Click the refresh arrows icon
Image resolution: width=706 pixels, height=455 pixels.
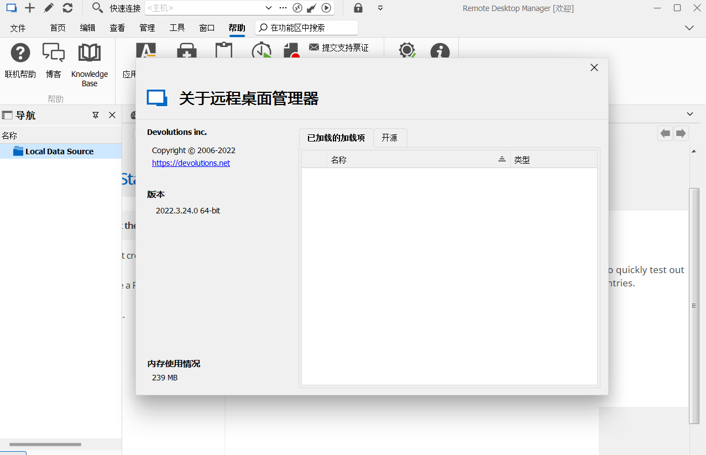coord(67,8)
